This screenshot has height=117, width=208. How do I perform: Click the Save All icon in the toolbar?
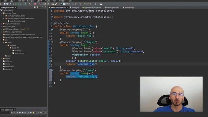point(7,4)
